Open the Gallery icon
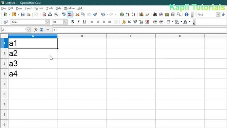This screenshot has height=128, width=227. [167, 15]
